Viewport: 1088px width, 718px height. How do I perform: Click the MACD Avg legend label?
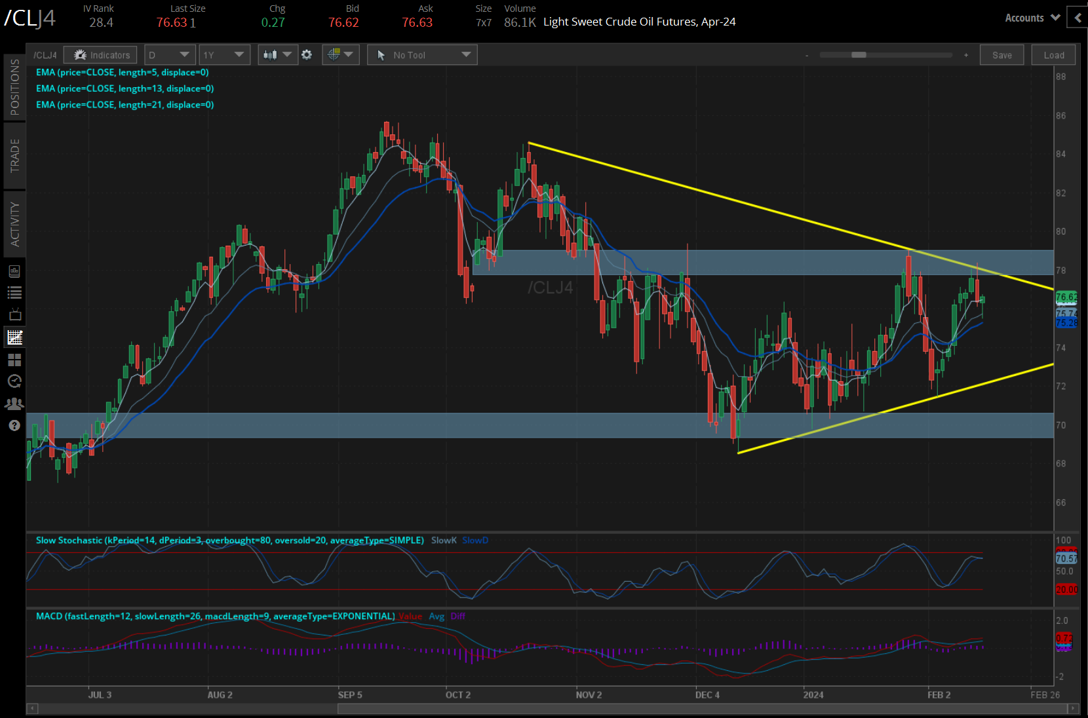coord(437,616)
